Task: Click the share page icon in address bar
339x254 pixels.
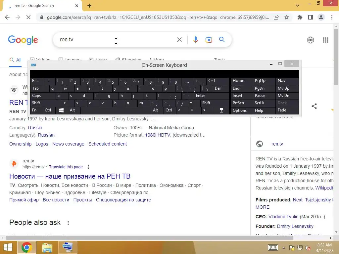Action: (276, 17)
